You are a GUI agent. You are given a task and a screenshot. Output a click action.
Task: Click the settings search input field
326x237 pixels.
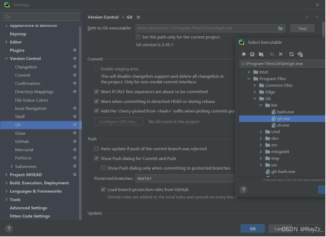tap(41, 17)
